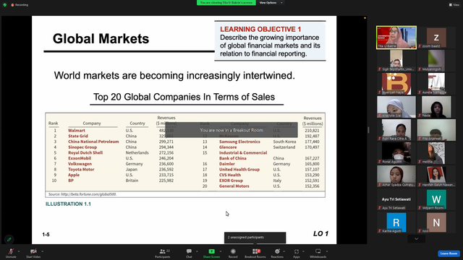Select the Mulyaningsih participant tile
The width and height of the screenshot is (463, 260).
pos(436,61)
